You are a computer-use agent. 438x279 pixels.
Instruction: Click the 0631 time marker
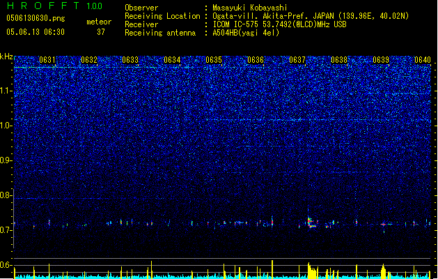click(x=47, y=60)
